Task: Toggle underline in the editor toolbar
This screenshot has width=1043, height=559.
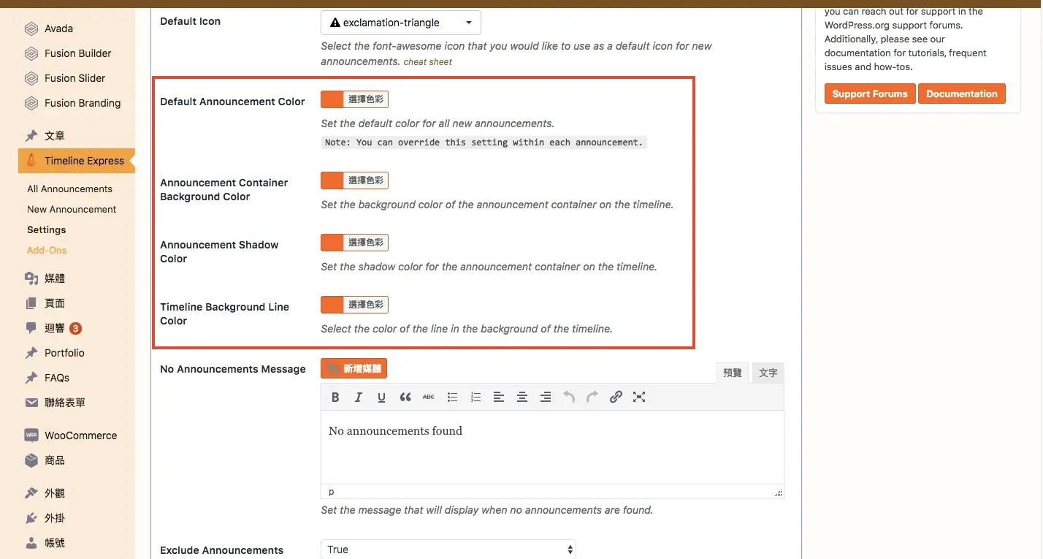Action: coord(382,397)
